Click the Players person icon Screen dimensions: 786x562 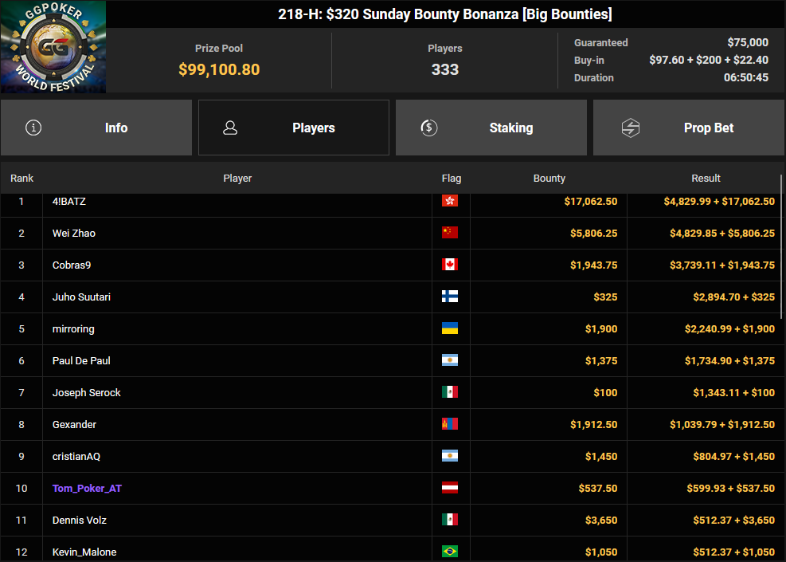tap(230, 128)
